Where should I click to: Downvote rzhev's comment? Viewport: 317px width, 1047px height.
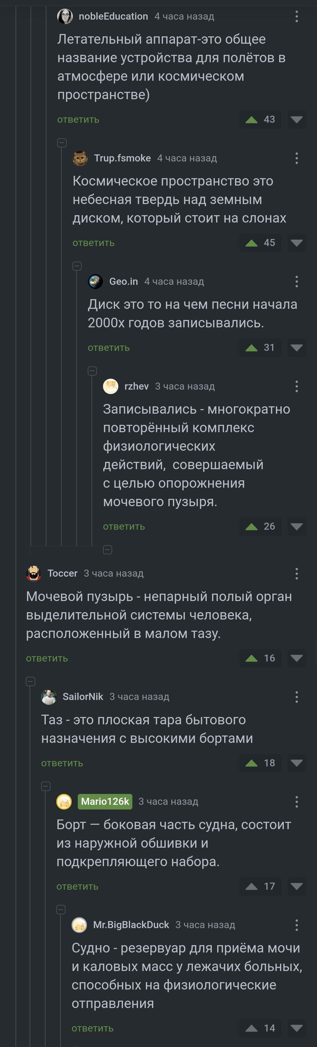point(297,526)
